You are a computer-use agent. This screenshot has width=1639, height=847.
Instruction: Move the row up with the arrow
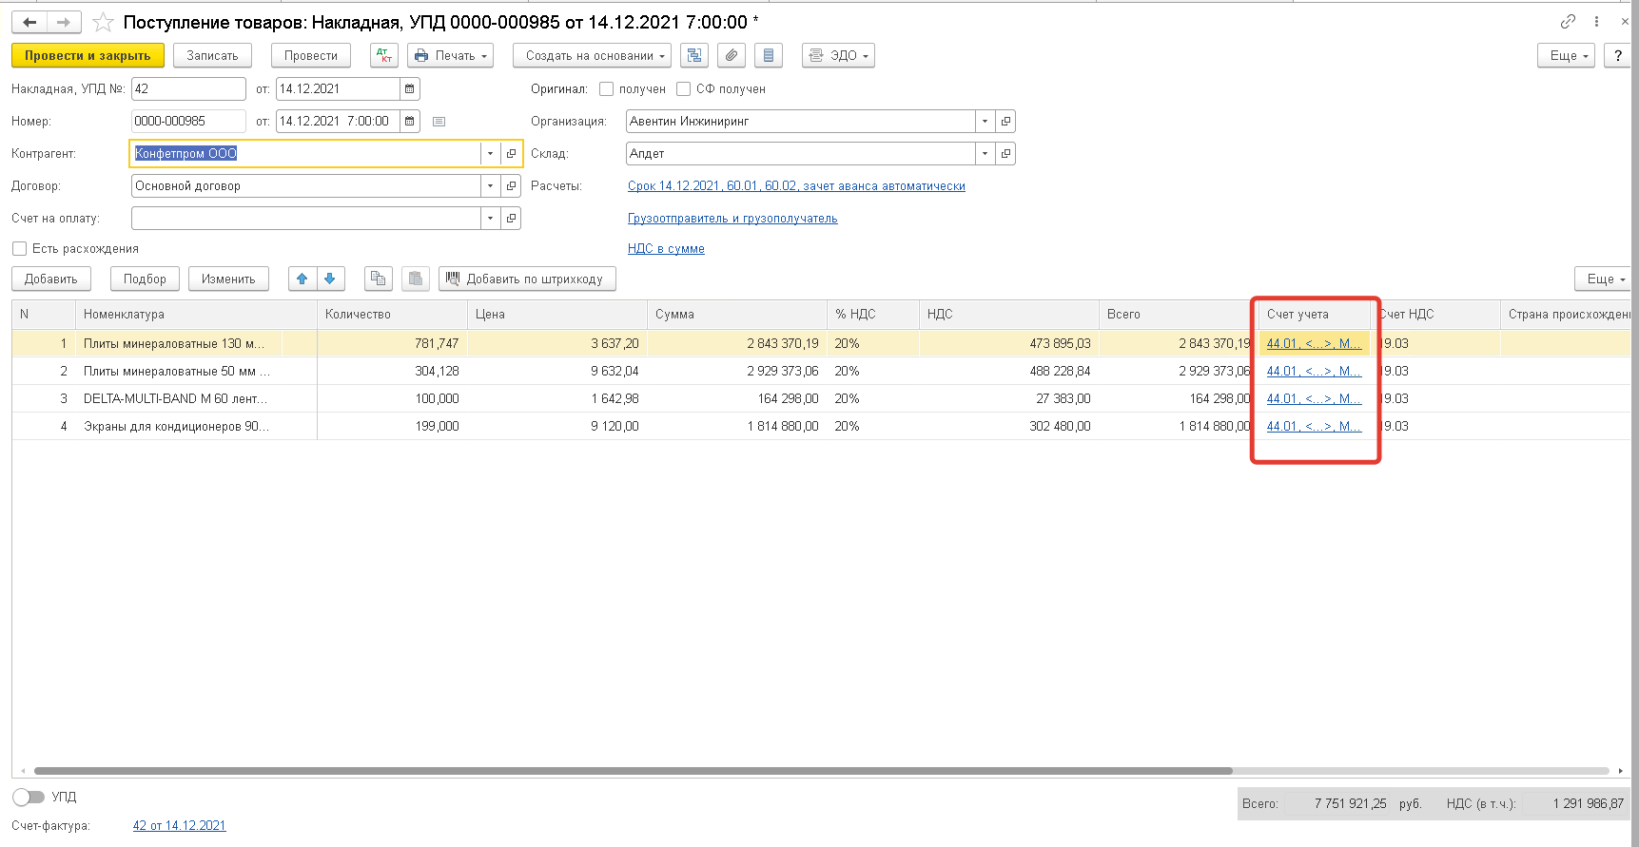[x=302, y=279]
